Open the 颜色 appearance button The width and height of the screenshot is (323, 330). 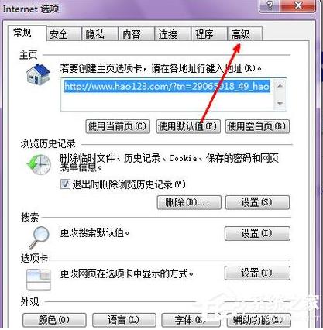click(54, 320)
